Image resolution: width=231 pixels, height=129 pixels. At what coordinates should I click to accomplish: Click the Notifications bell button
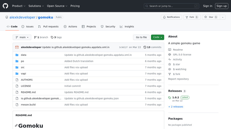pos(171,17)
